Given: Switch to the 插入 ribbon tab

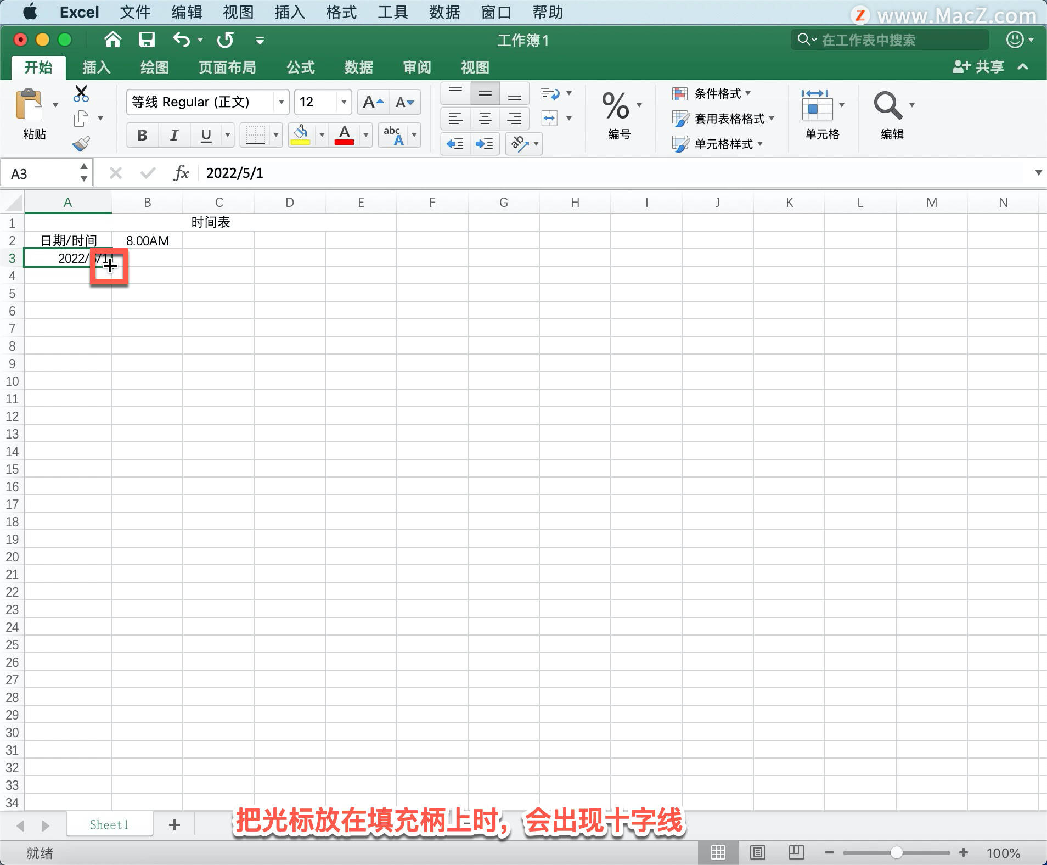Looking at the screenshot, I should [95, 67].
